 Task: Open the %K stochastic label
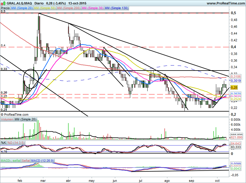4,143
